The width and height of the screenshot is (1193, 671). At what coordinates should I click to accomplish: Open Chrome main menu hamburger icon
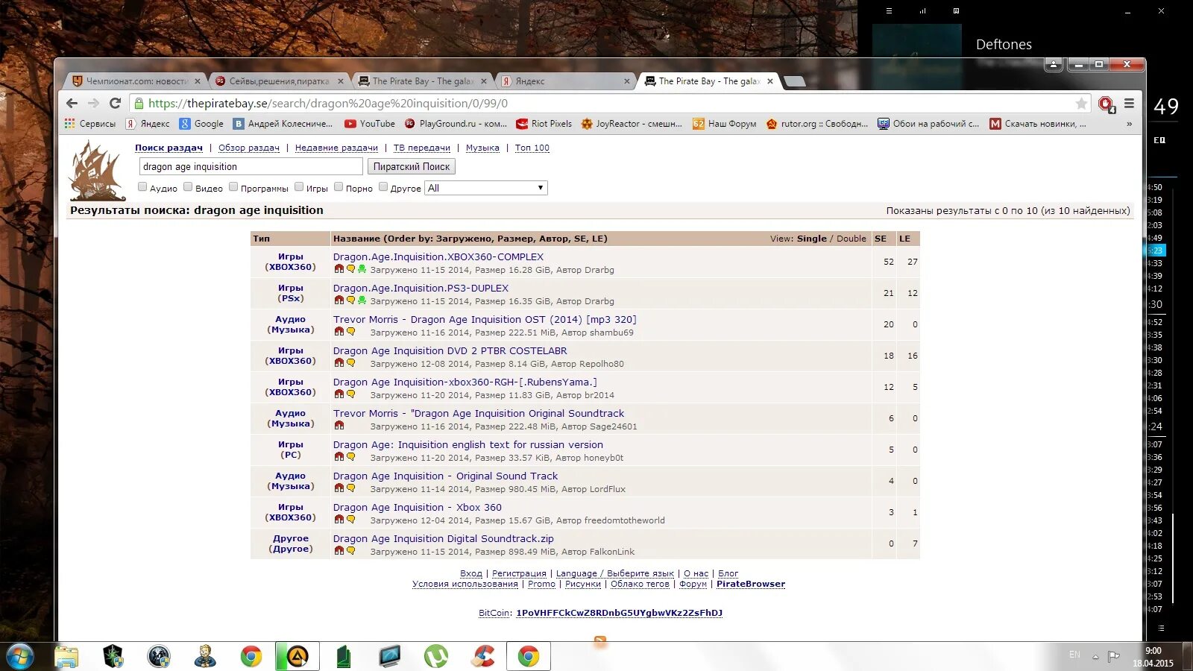click(x=1130, y=104)
